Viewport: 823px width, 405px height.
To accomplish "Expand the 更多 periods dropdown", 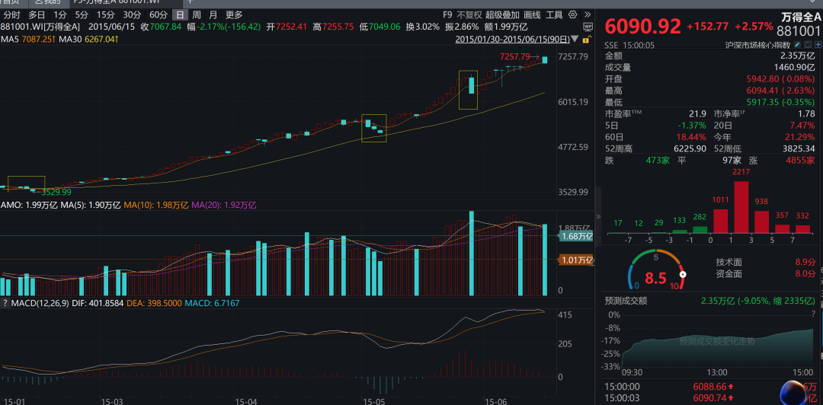I will (234, 14).
